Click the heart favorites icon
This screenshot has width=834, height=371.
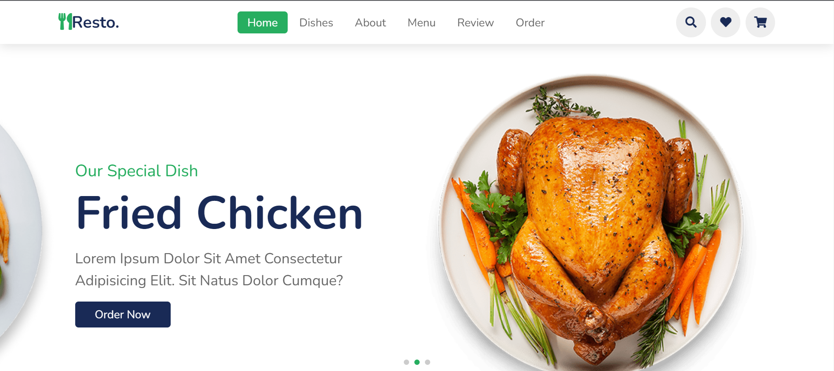pyautogui.click(x=725, y=22)
